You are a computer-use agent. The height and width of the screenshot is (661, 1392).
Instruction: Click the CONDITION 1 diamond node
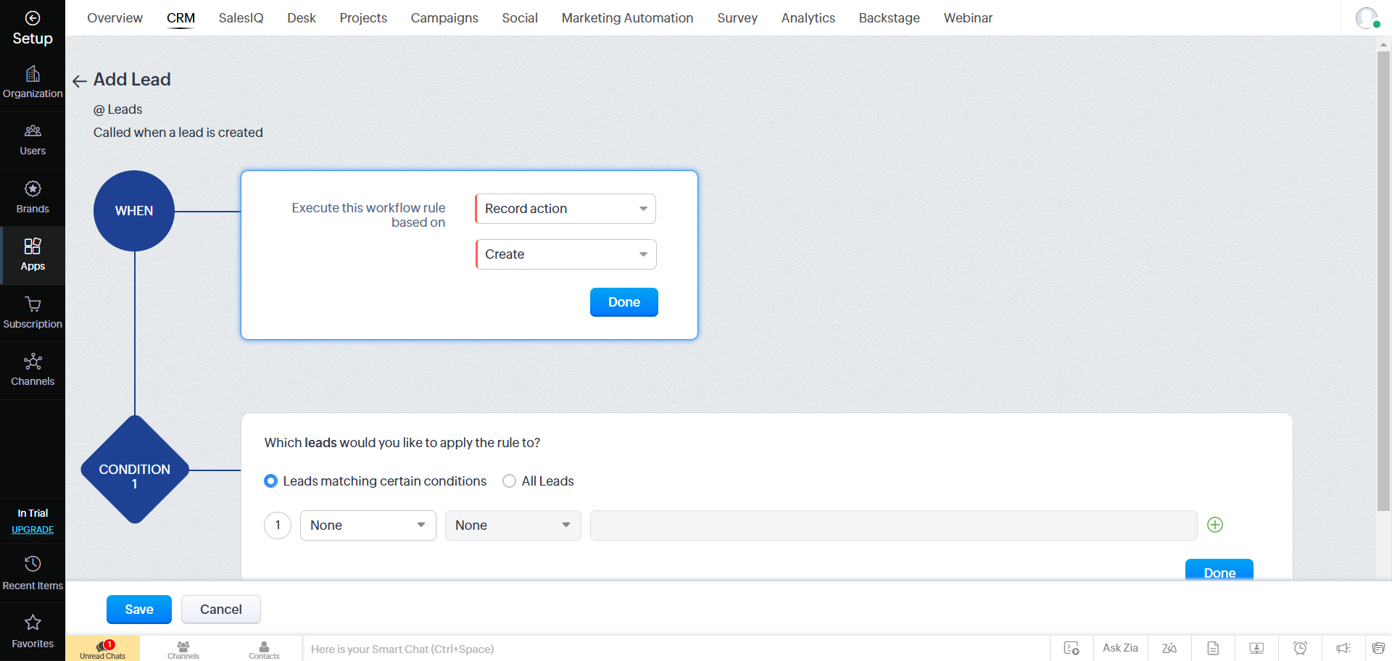click(x=135, y=470)
